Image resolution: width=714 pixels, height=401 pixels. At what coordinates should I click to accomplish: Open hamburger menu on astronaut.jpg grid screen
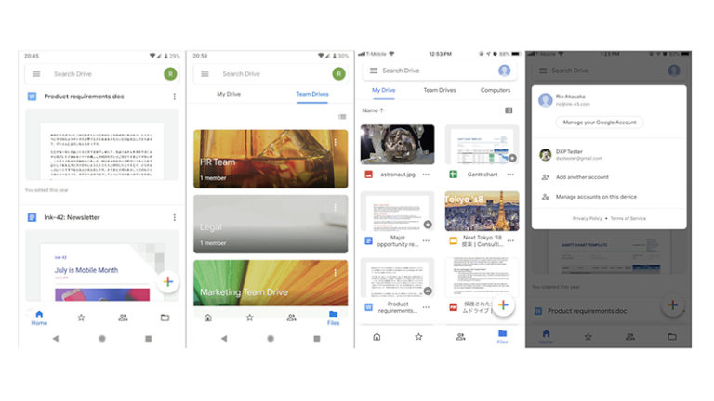click(374, 71)
